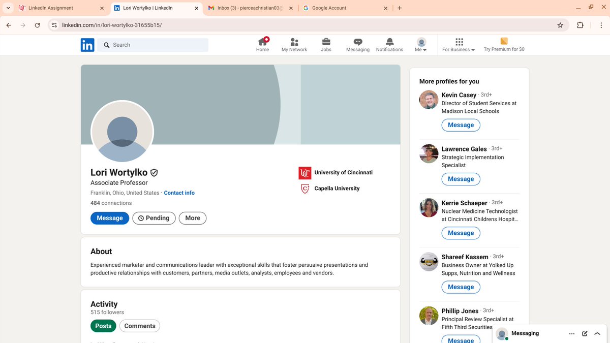Click the address bar URL
The height and width of the screenshot is (343, 610).
click(x=112, y=25)
